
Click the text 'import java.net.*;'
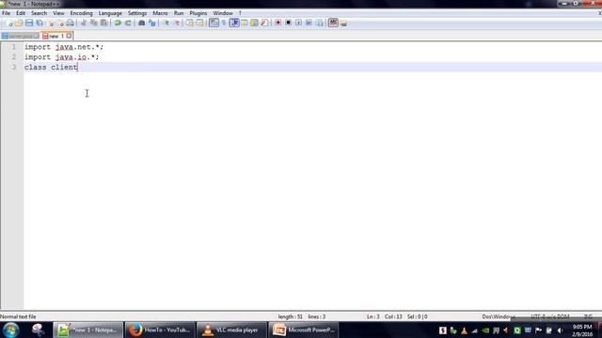[64, 47]
